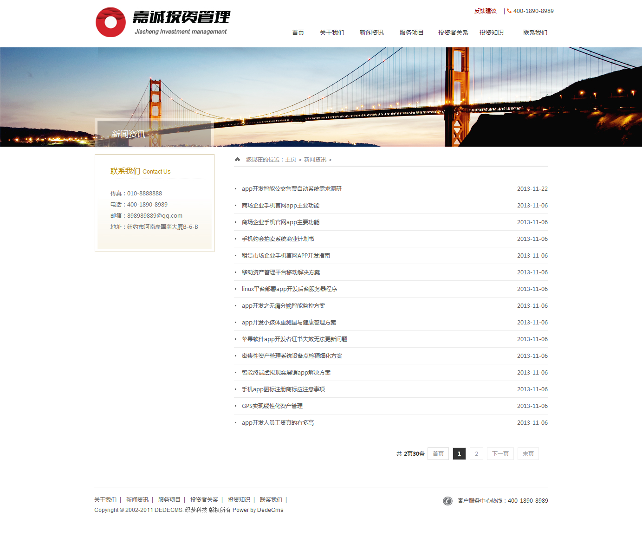Go to page 2 in pagination
642x537 pixels.
click(x=476, y=453)
